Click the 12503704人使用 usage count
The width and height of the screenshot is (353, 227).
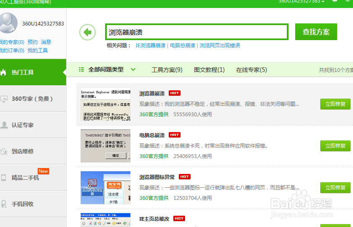coord(193,198)
